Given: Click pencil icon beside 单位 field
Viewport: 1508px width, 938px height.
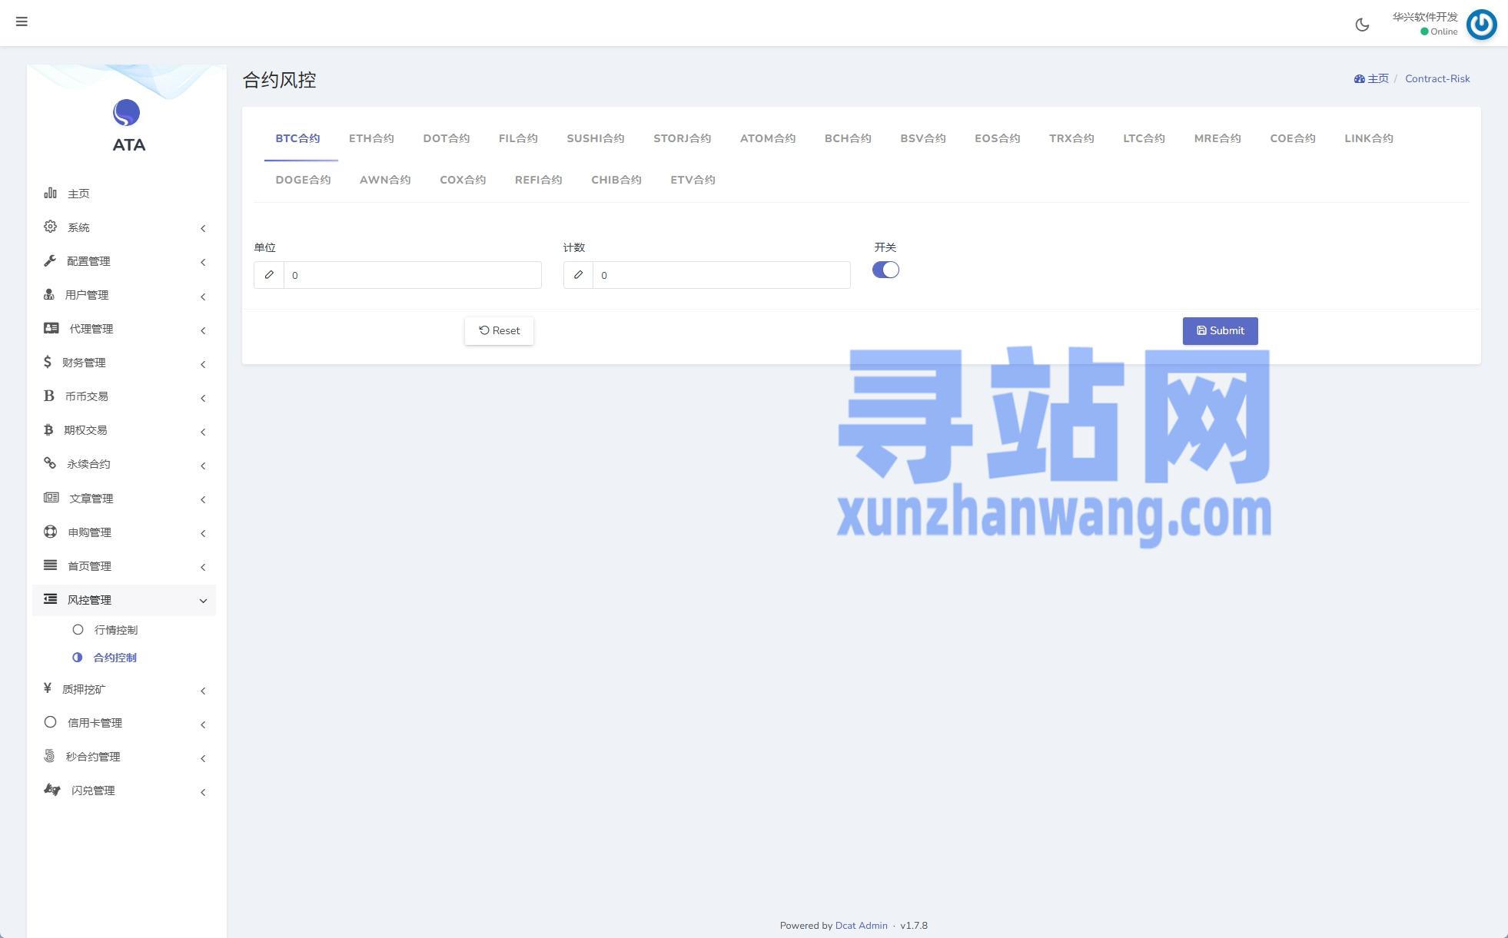Looking at the screenshot, I should tap(269, 275).
